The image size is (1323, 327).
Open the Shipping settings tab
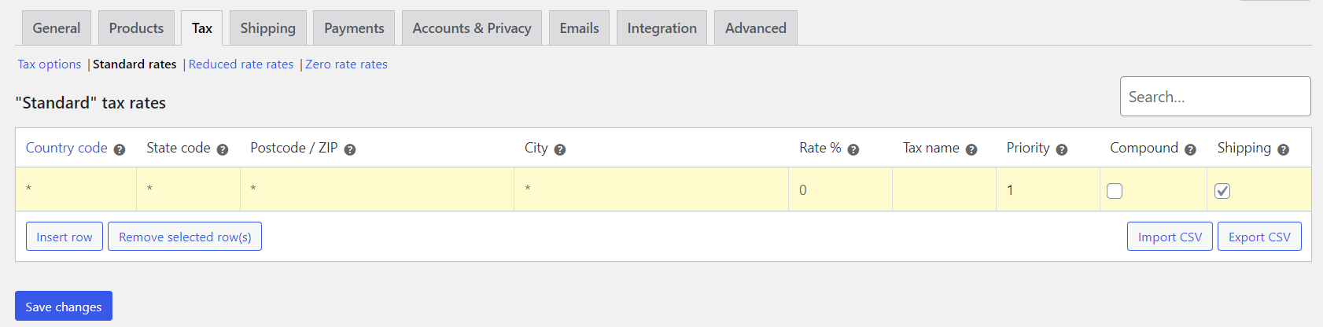pyautogui.click(x=267, y=28)
